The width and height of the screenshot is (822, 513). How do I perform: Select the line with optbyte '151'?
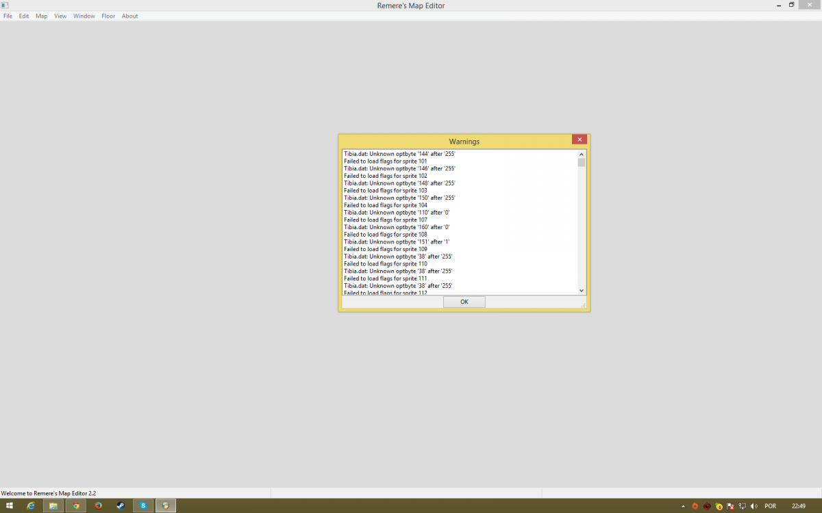(397, 242)
